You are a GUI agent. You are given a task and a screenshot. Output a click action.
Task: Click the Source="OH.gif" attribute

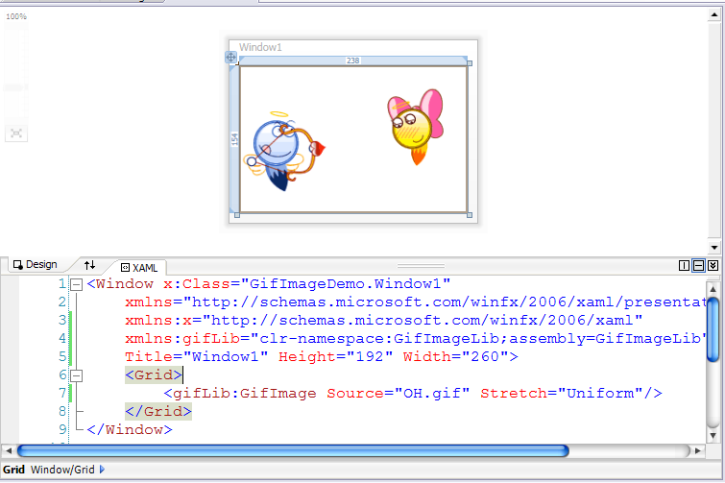[x=399, y=394]
